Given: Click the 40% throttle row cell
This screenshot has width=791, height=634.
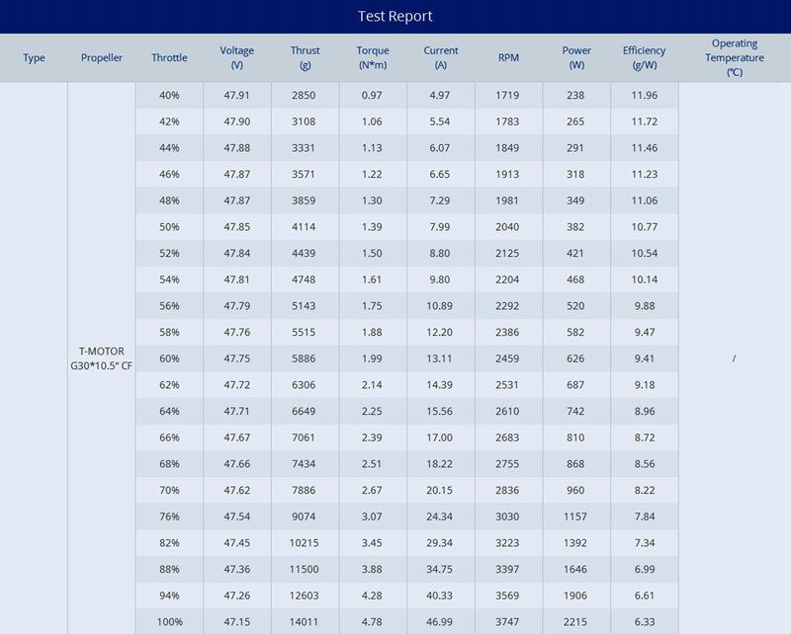Looking at the screenshot, I should pos(169,96).
